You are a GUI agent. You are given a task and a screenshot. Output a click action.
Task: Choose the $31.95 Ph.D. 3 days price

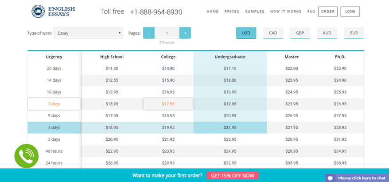[x=340, y=139]
